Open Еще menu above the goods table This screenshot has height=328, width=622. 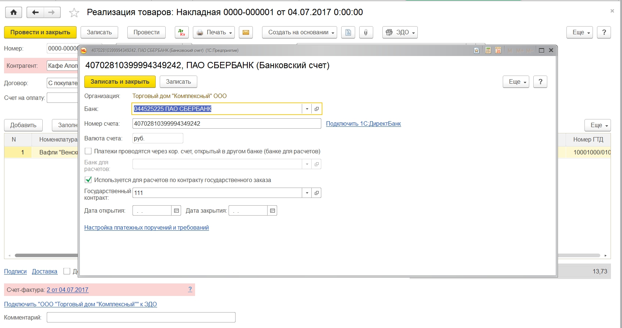pyautogui.click(x=598, y=125)
